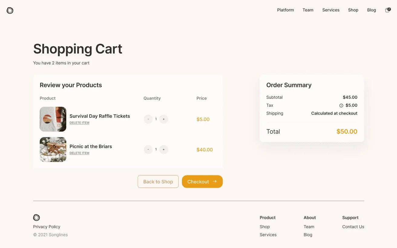Click the $45.00 subtotal value
Screen dimensions: 397x248
click(x=350, y=97)
